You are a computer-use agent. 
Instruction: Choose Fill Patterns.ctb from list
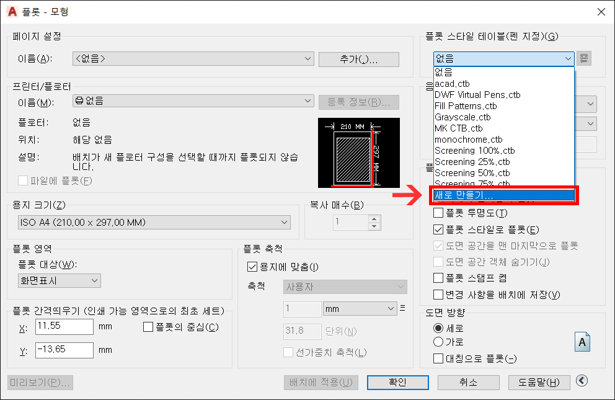pyautogui.click(x=503, y=106)
